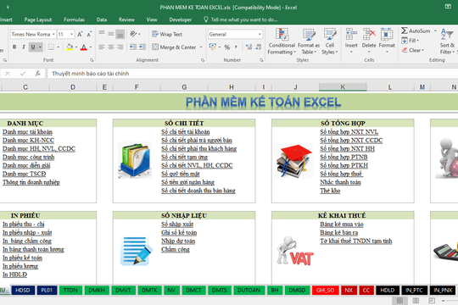Screen dimensions: 458x305
Task: Open Font Color dropdown arrow
Action: (x=91, y=47)
